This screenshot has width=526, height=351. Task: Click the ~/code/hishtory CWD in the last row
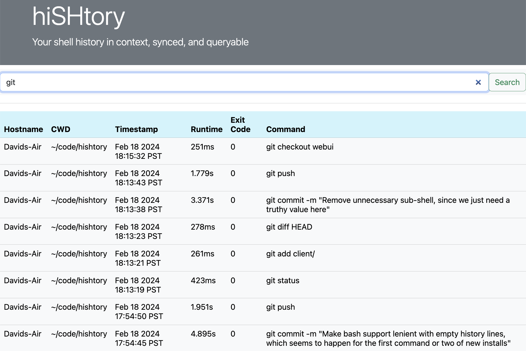[79, 334]
